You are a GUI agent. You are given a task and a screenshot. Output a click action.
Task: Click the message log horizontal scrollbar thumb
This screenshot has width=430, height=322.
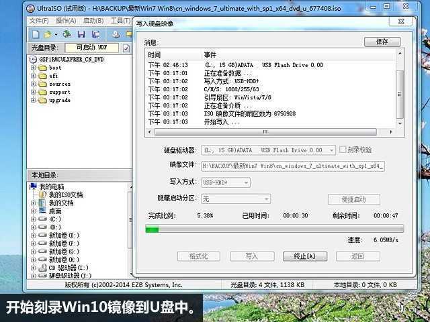tap(265, 132)
